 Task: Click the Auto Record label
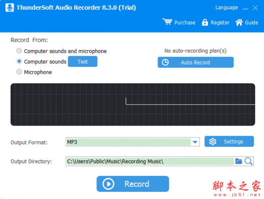pyautogui.click(x=195, y=62)
